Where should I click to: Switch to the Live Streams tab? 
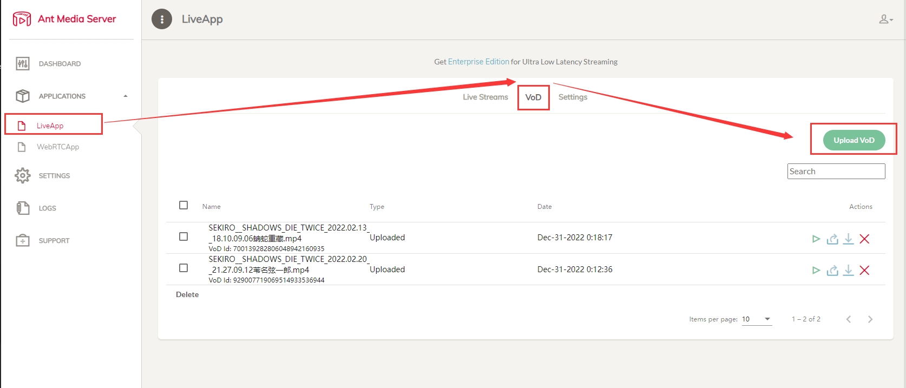(x=485, y=97)
